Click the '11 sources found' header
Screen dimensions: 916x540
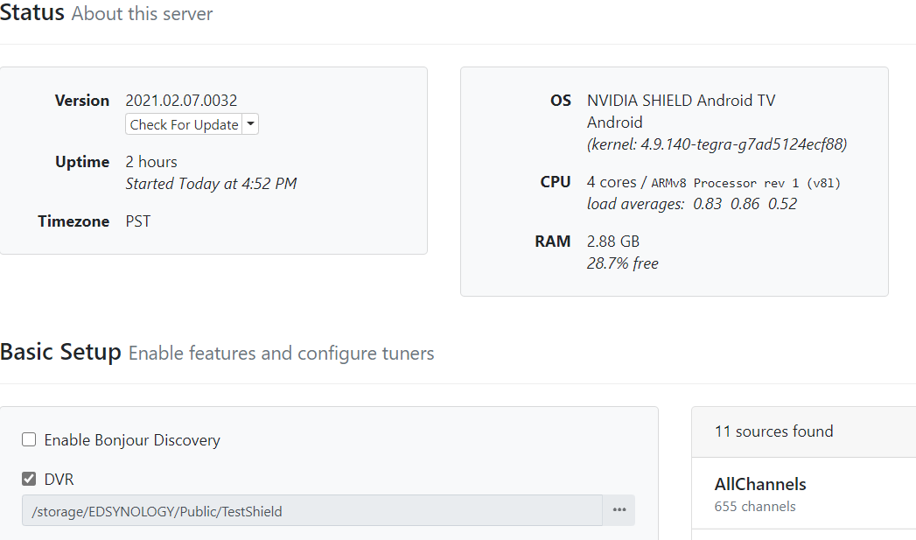(773, 431)
